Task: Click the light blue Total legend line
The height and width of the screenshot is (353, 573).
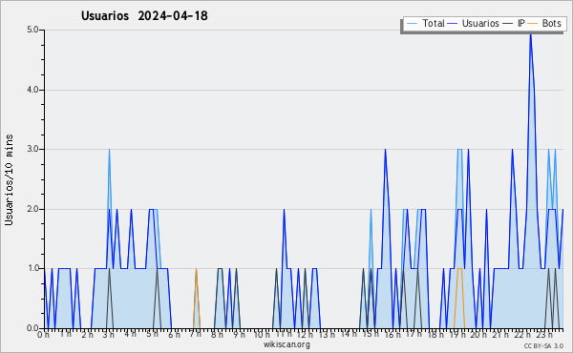Action: pyautogui.click(x=412, y=24)
